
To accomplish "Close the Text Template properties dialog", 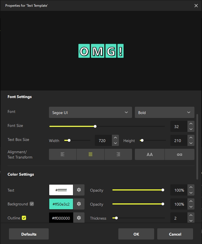I will point(196,6).
